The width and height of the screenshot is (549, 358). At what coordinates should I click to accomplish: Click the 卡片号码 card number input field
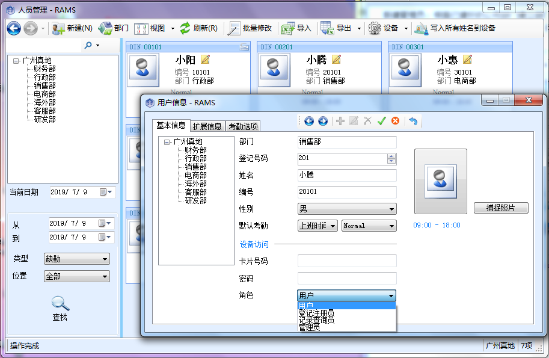click(347, 261)
